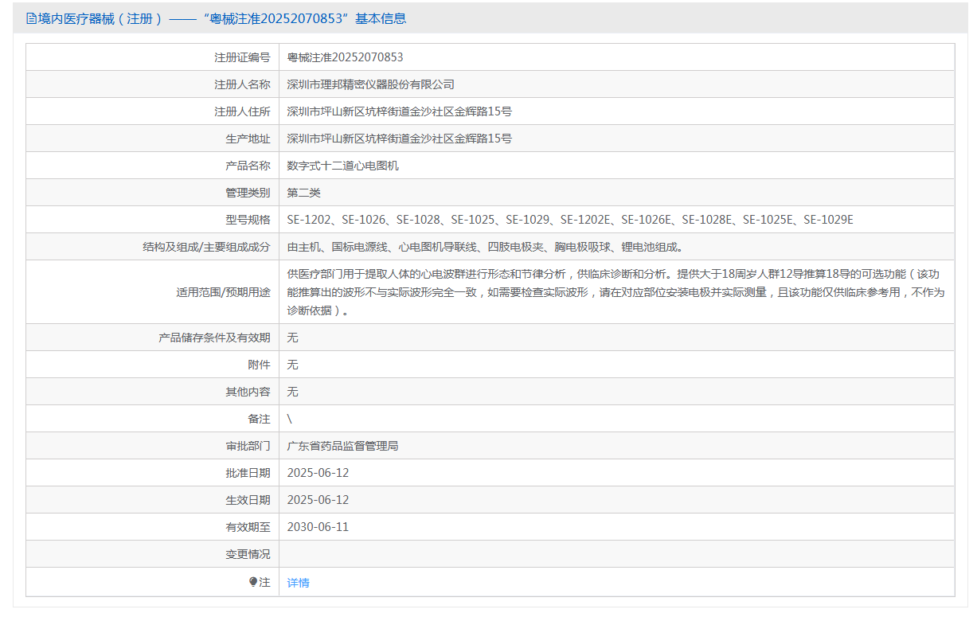Select registration number 粤械注准20252070853 in the table
Image resolution: width=977 pixels, height=617 pixels.
click(345, 57)
